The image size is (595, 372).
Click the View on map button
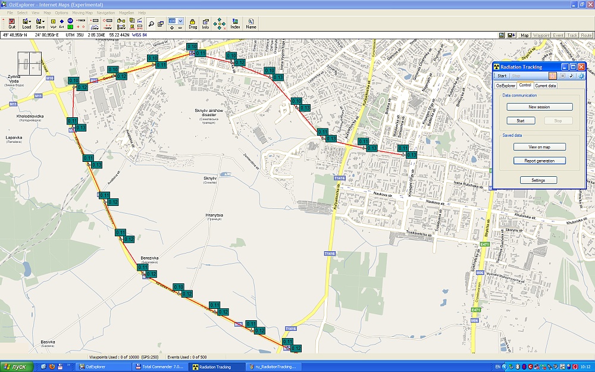pyautogui.click(x=539, y=147)
